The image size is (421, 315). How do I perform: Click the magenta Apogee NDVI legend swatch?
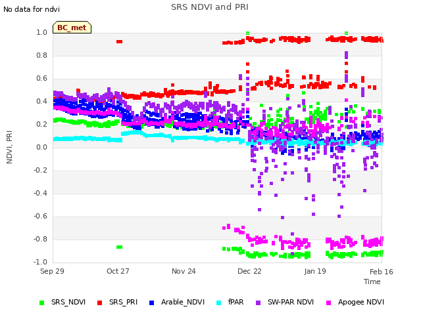(x=328, y=303)
